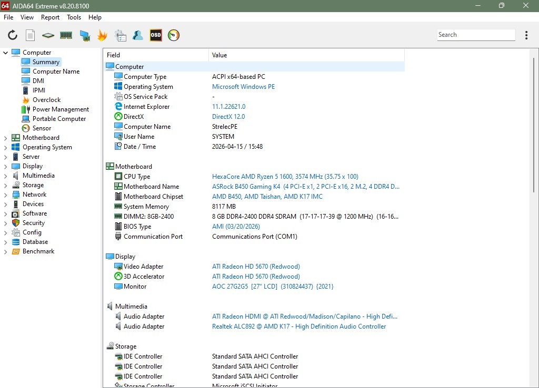Click the memory module toolbar icon
The height and width of the screenshot is (388, 539).
[x=66, y=35]
